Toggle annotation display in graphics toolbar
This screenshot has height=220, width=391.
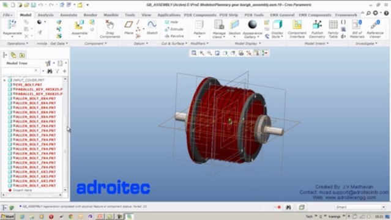click(256, 53)
